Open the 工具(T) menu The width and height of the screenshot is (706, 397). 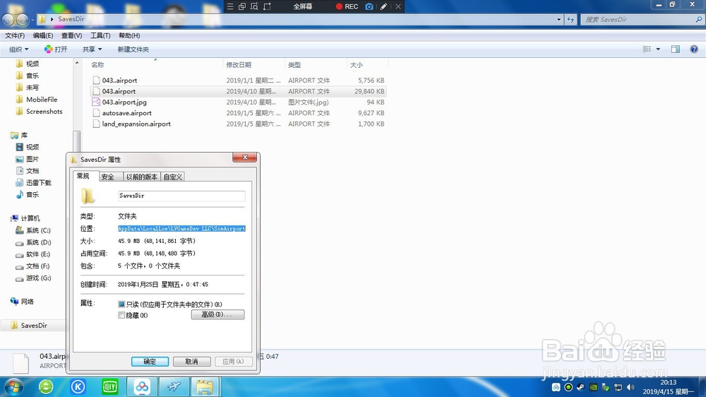click(x=100, y=35)
